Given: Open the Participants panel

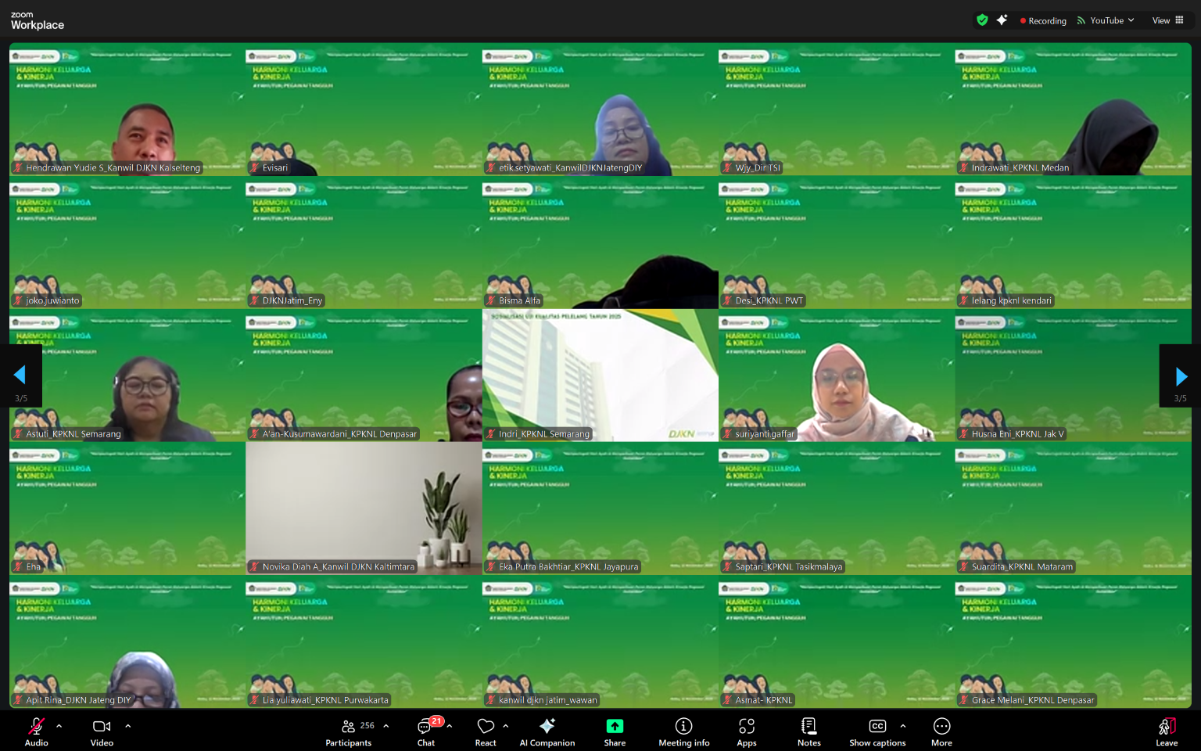Looking at the screenshot, I should tap(349, 731).
